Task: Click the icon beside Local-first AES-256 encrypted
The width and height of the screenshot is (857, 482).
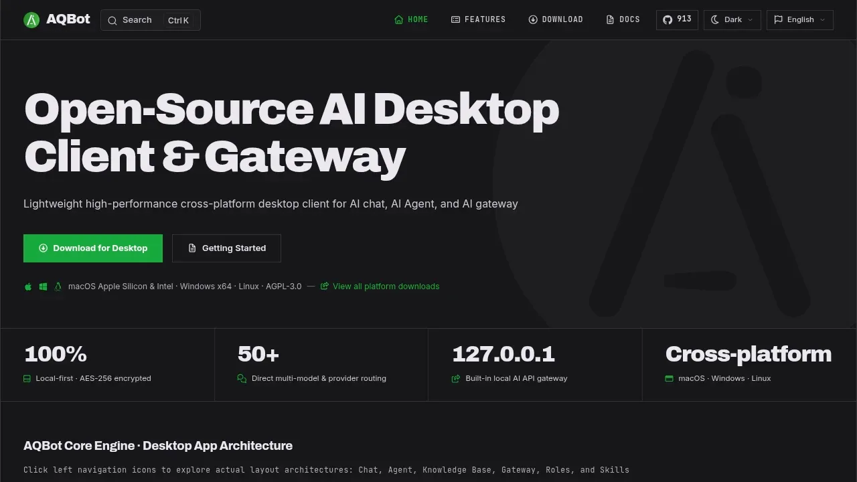Action: click(x=27, y=378)
